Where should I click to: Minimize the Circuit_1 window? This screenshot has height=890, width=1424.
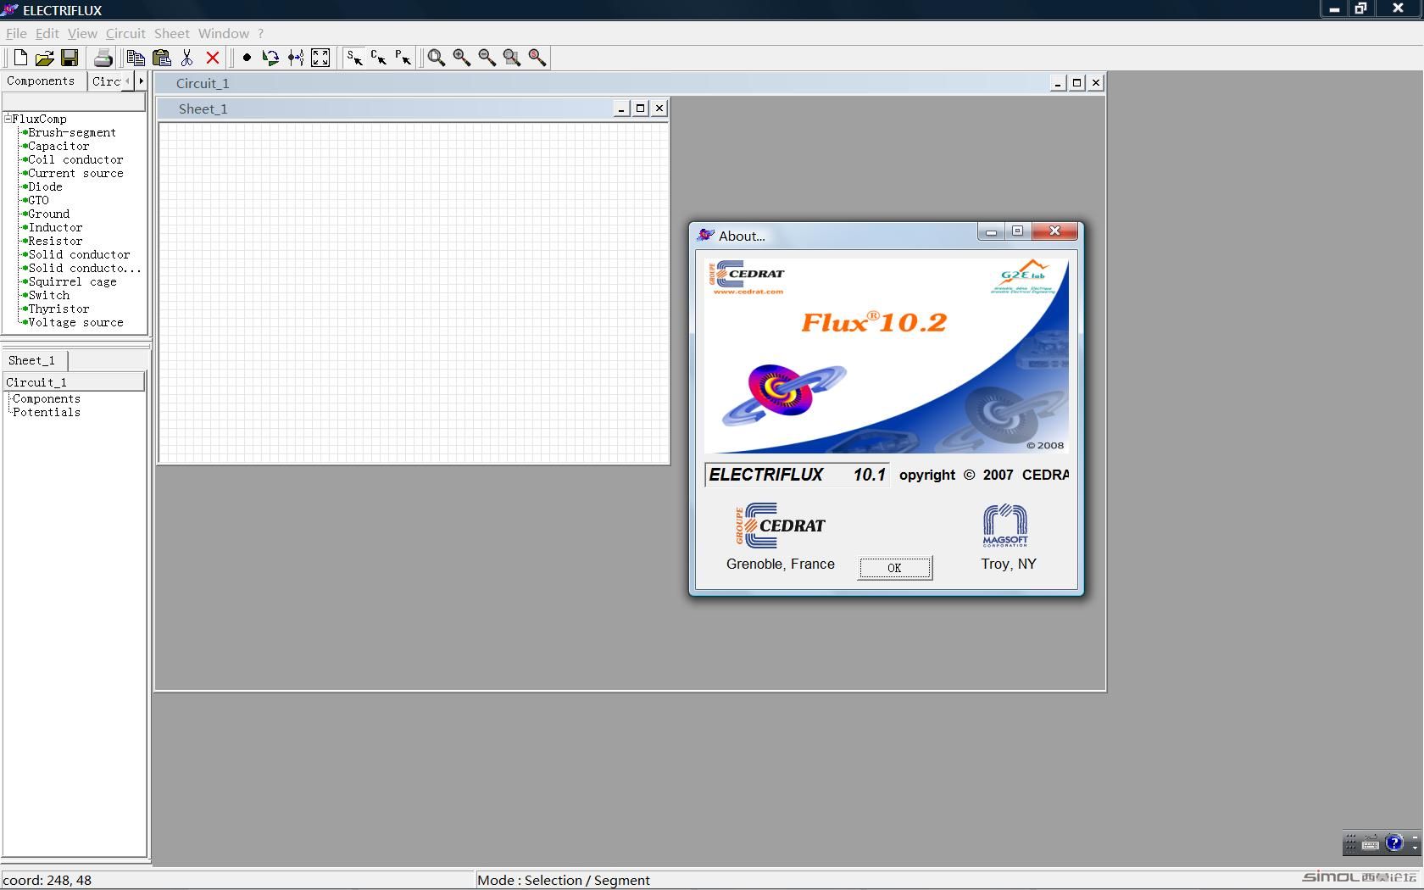pos(1058,83)
